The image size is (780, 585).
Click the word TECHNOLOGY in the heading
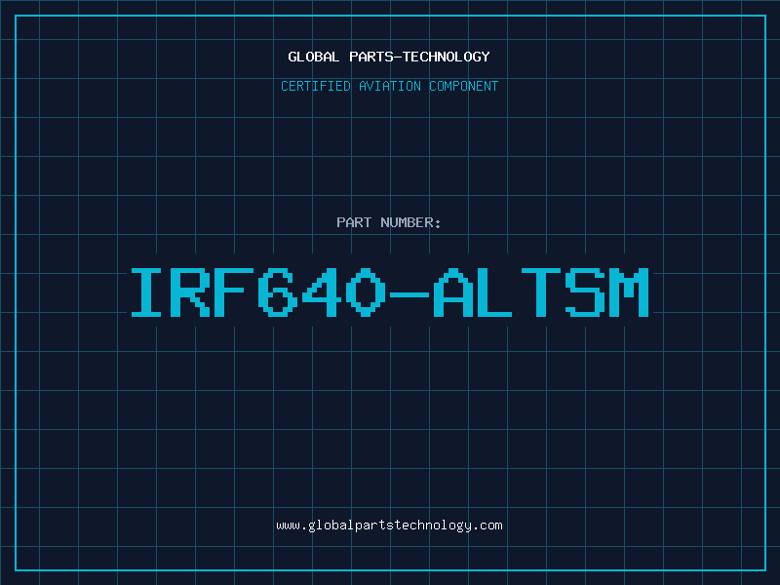pos(447,57)
